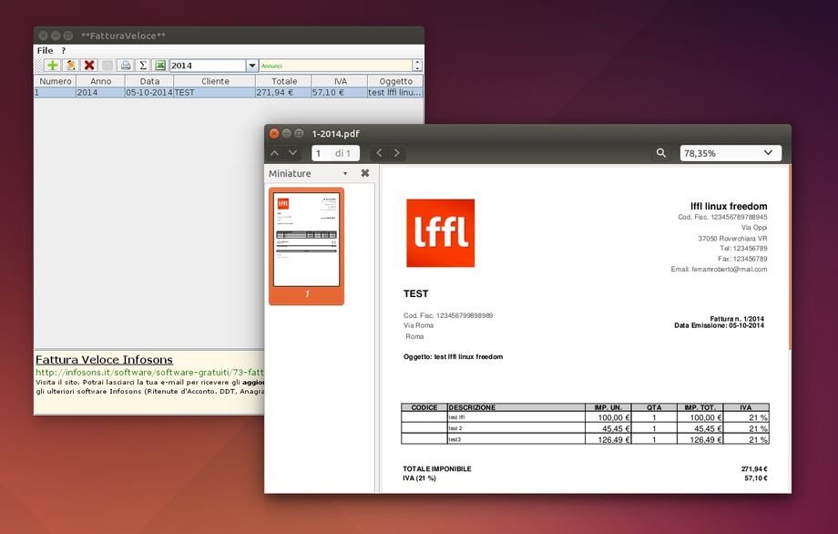Sort table by Totale column header
The height and width of the screenshot is (534, 838).
[x=283, y=81]
